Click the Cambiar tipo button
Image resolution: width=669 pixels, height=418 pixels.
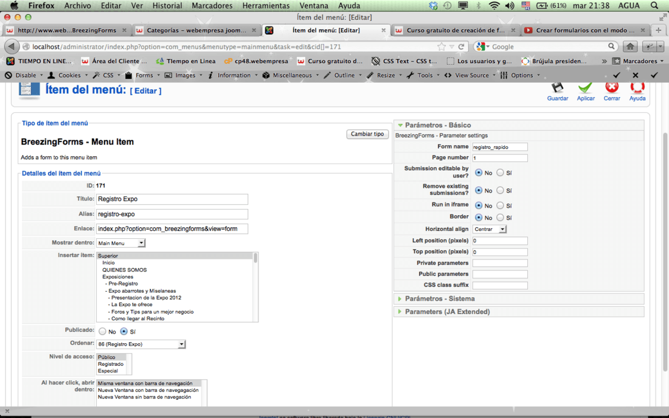[x=367, y=134]
